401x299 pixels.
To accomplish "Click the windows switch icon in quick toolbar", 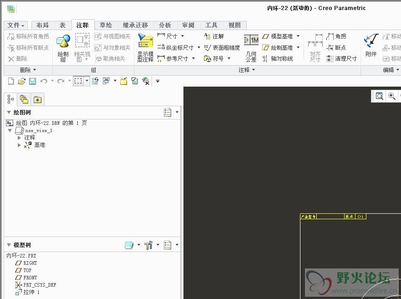I will tap(106, 81).
